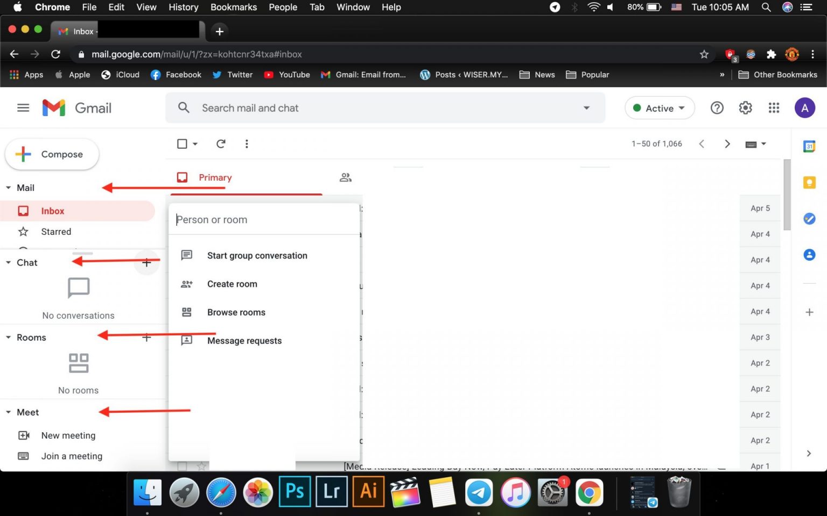Open the Chrome History menu
This screenshot has width=827, height=516.
[183, 7]
